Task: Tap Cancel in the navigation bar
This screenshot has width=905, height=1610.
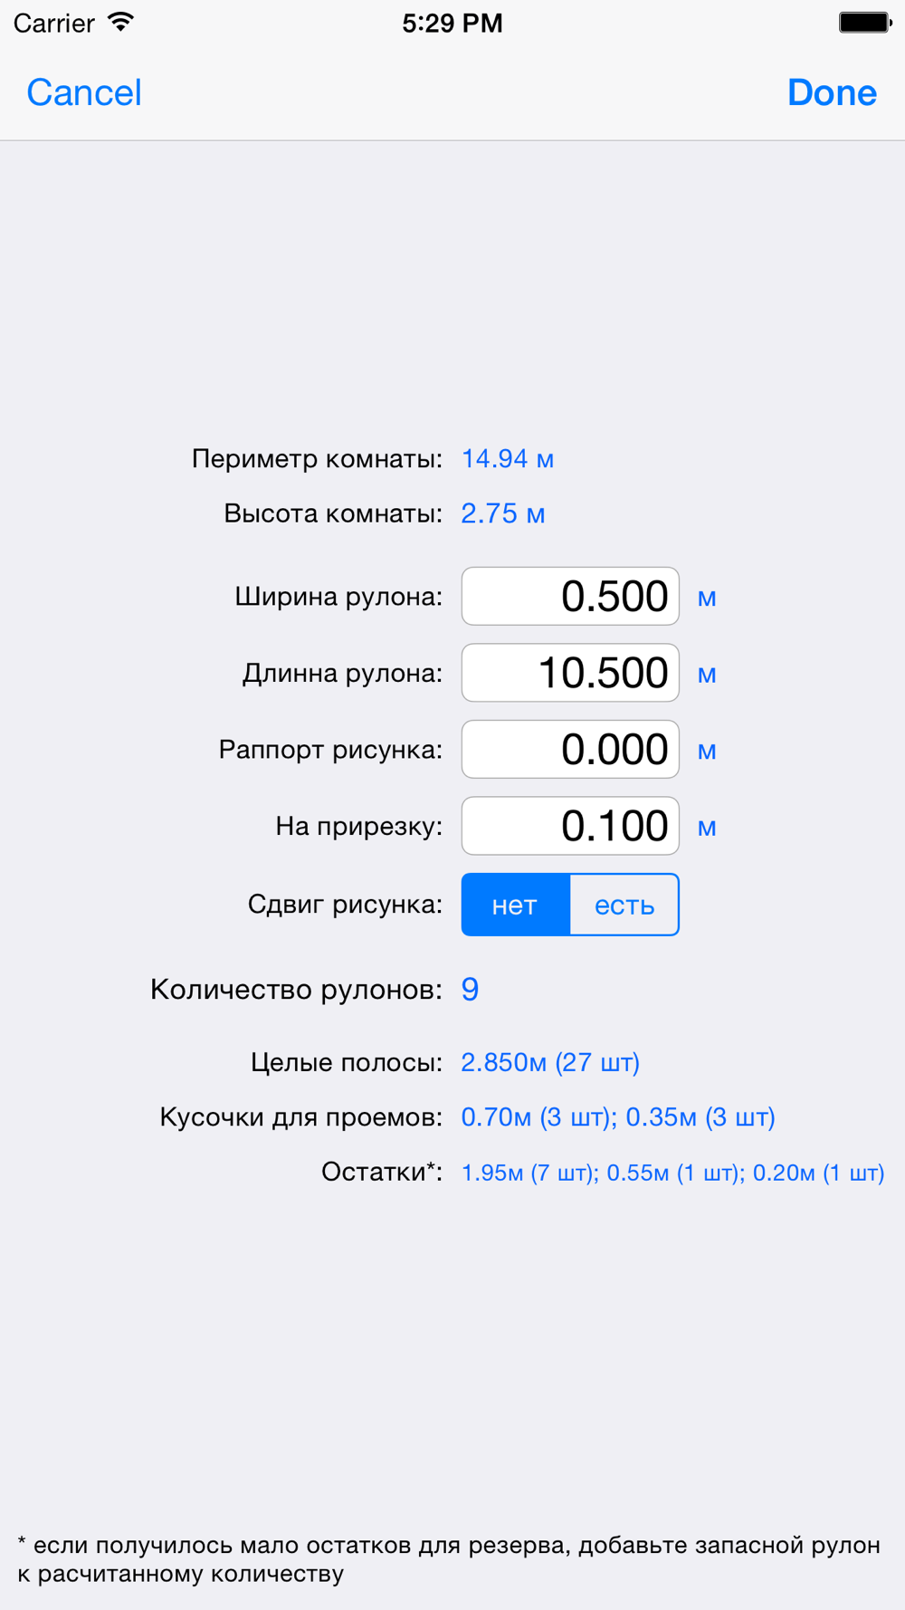Action: pos(84,92)
